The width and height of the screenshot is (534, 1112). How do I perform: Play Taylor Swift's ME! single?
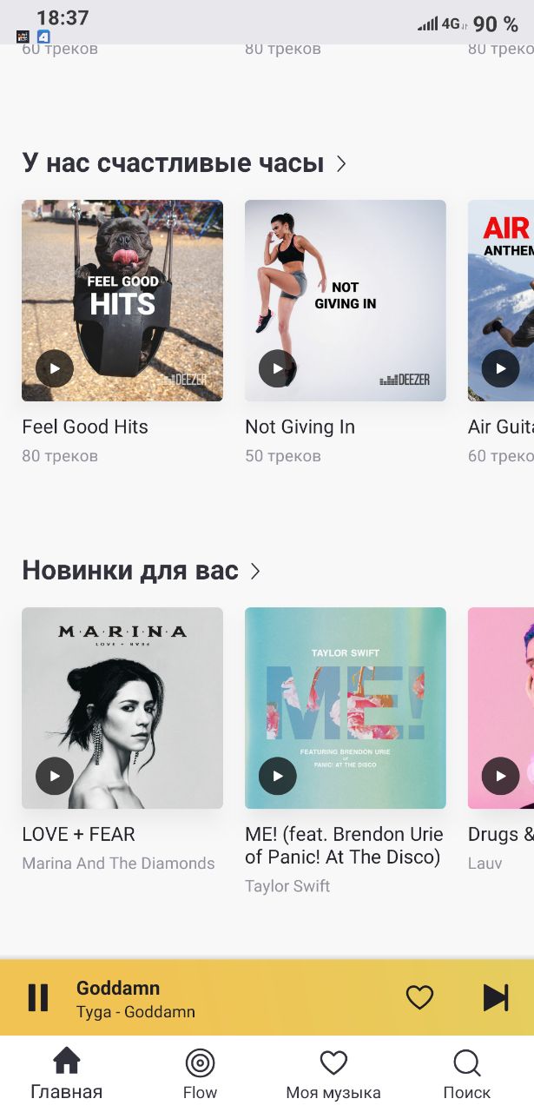[277, 776]
